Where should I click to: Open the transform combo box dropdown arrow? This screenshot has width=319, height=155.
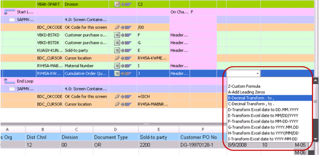click(x=258, y=74)
